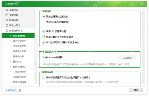Select 聊天安全防护 sub-item

[18, 67]
